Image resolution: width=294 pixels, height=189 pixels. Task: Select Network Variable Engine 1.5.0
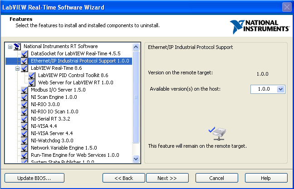[64, 148]
